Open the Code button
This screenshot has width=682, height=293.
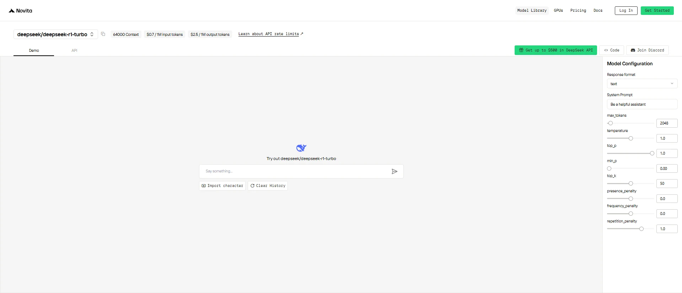click(612, 50)
